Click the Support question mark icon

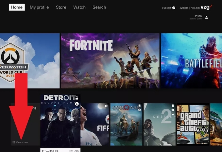tap(174, 8)
